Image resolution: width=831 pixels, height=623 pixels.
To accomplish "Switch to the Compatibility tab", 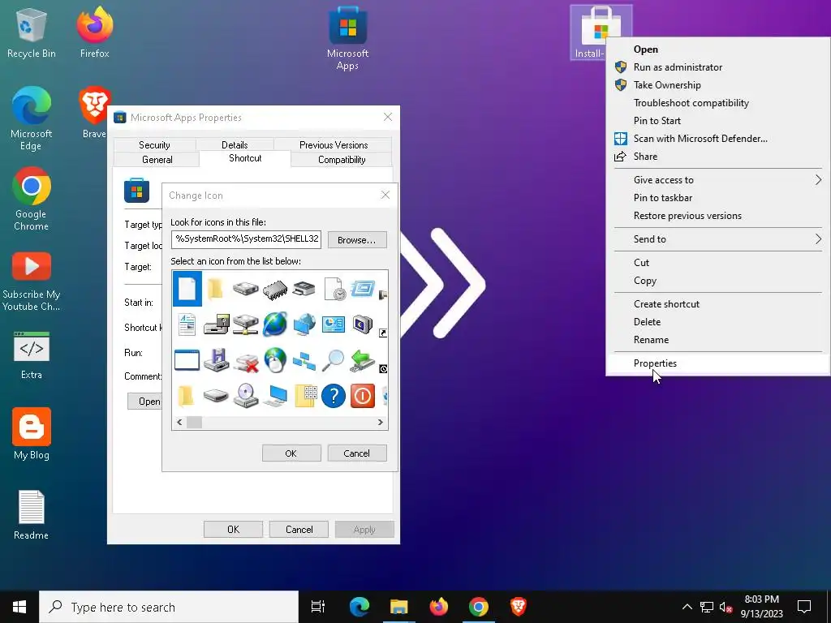I will pyautogui.click(x=342, y=160).
